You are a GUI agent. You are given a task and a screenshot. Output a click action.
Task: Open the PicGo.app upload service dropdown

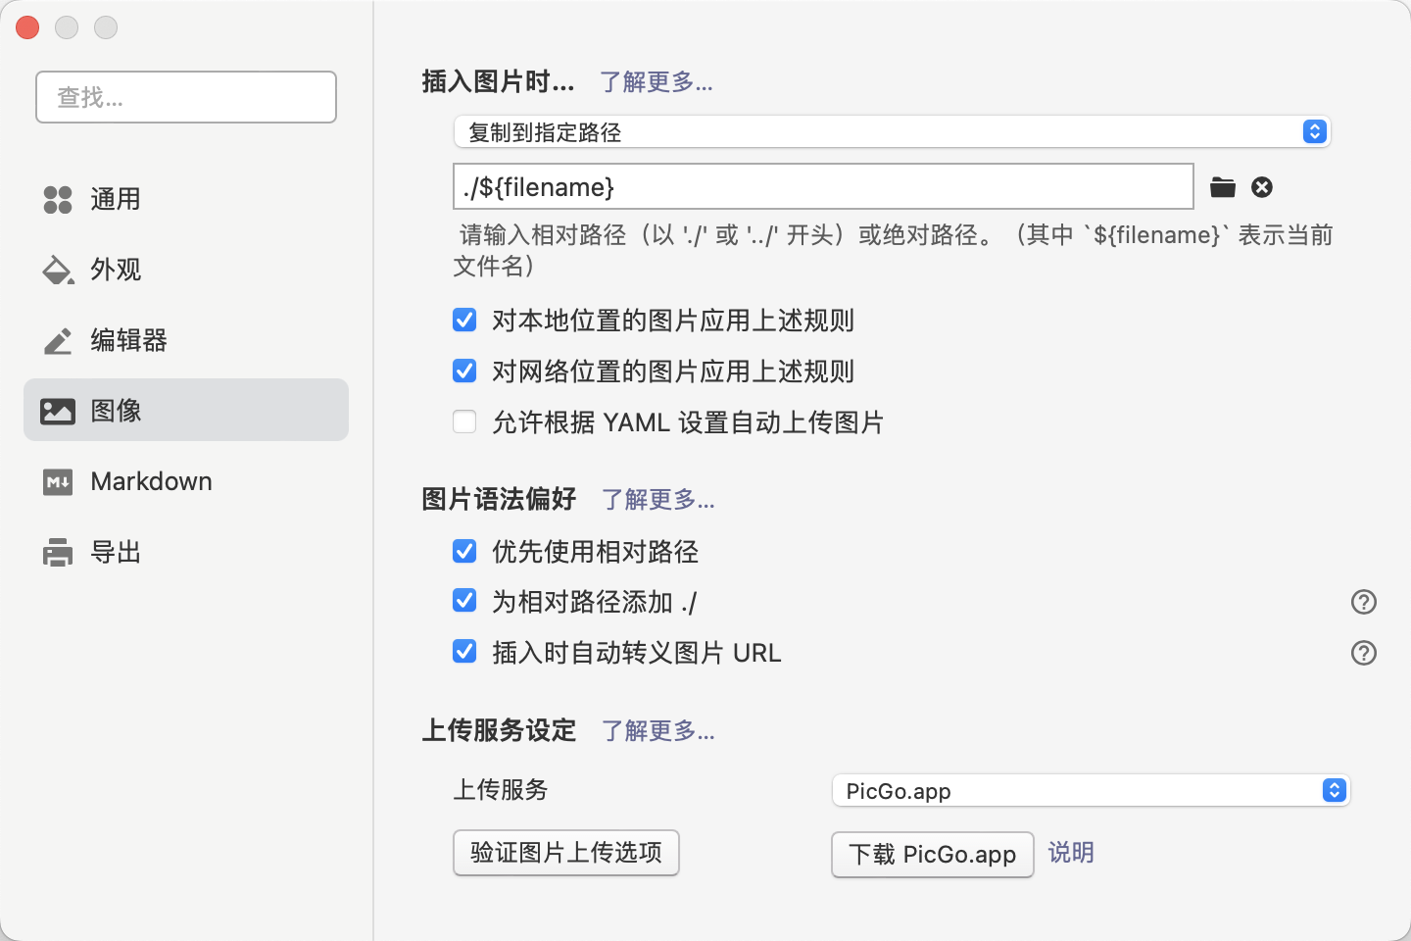click(1091, 790)
